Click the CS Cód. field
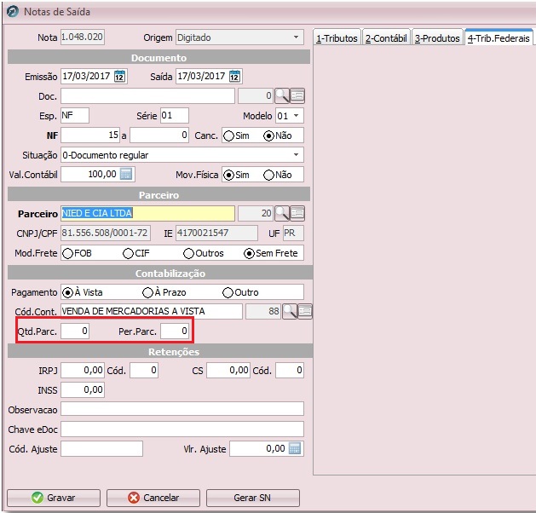536x513 pixels. click(x=290, y=370)
